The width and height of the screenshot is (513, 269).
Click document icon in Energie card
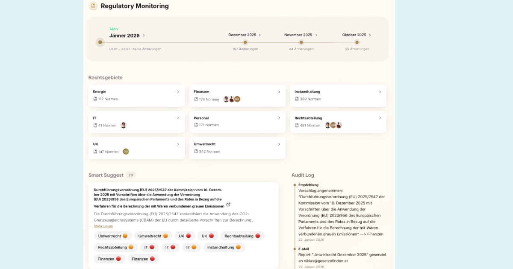tap(95, 99)
